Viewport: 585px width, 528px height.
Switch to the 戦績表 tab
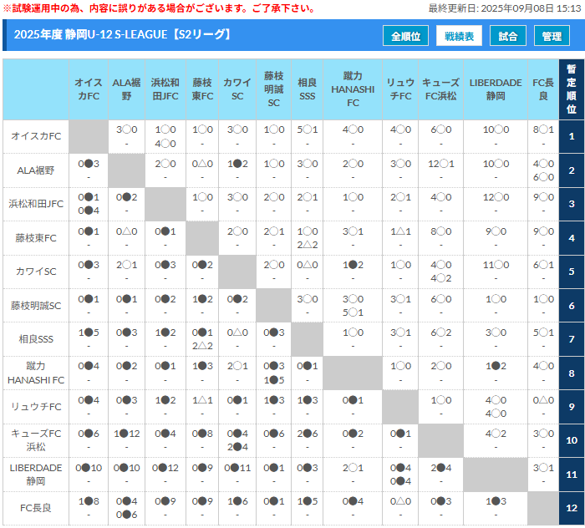click(x=459, y=36)
